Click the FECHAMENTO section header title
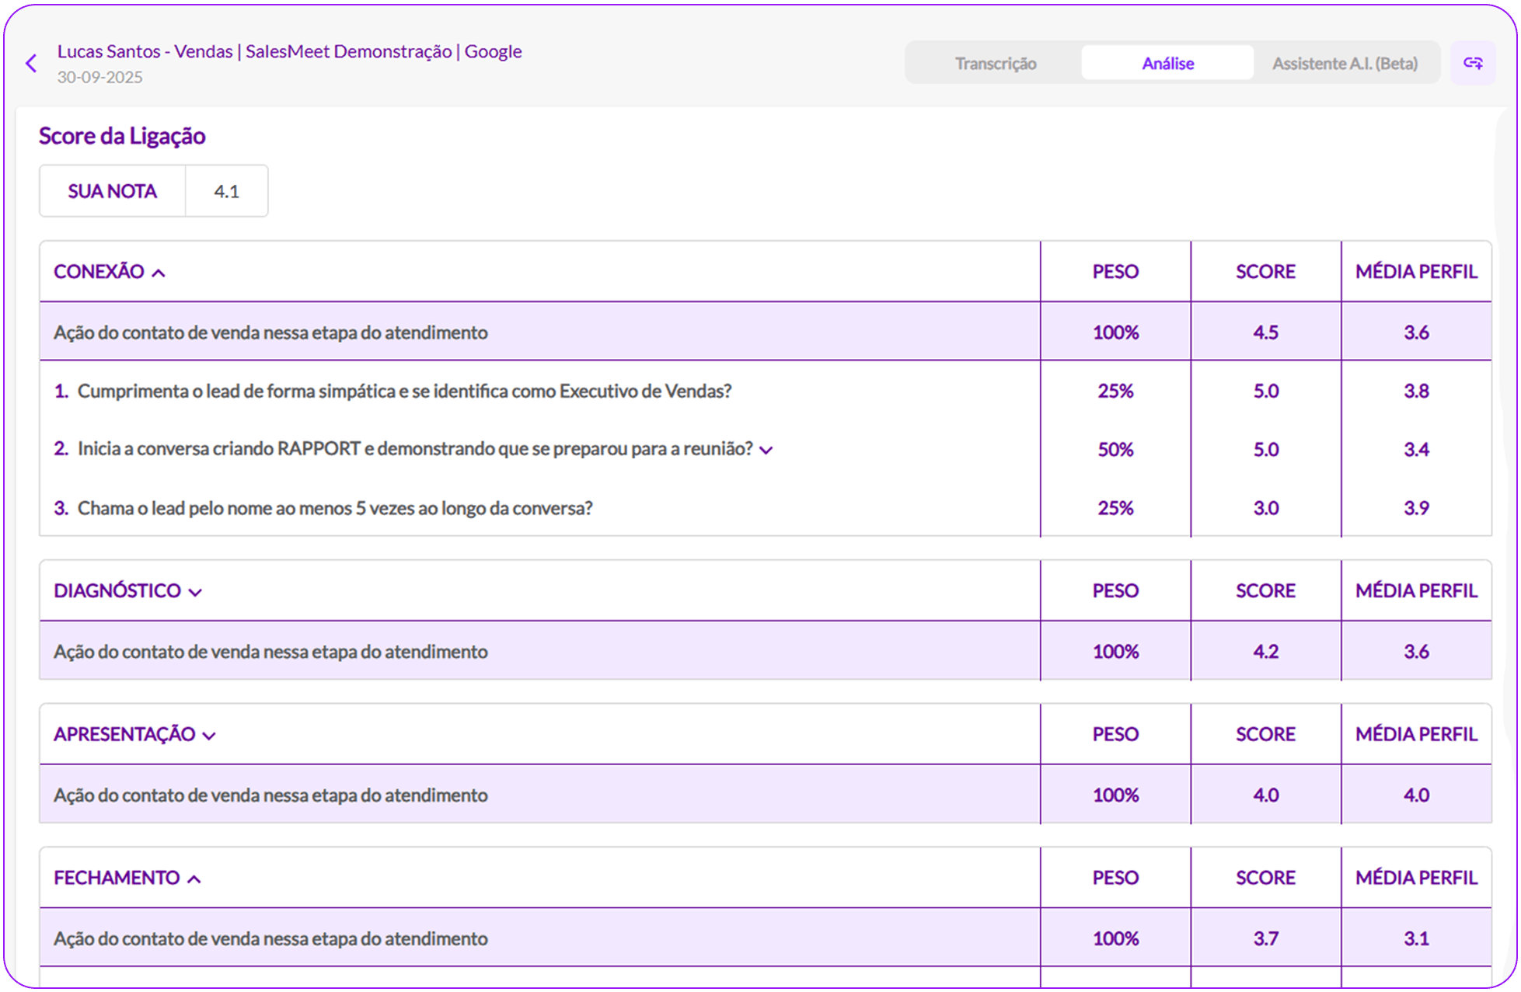The width and height of the screenshot is (1521, 992). [x=117, y=878]
